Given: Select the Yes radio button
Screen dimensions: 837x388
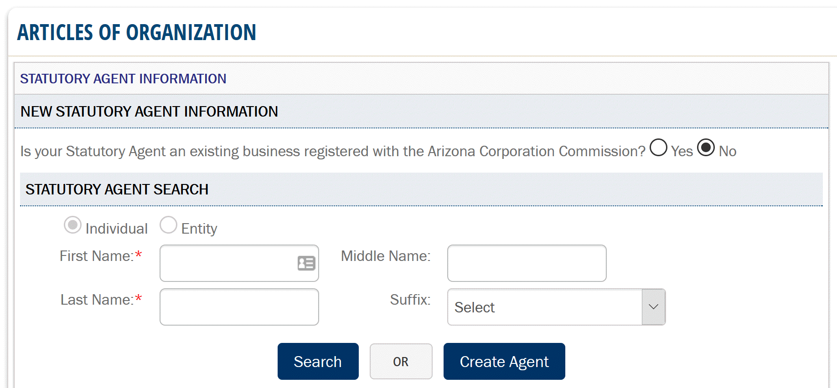Looking at the screenshot, I should pos(658,148).
